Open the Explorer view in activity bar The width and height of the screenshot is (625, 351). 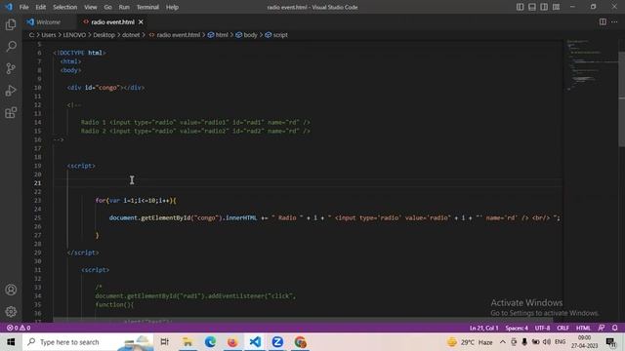pos(11,24)
